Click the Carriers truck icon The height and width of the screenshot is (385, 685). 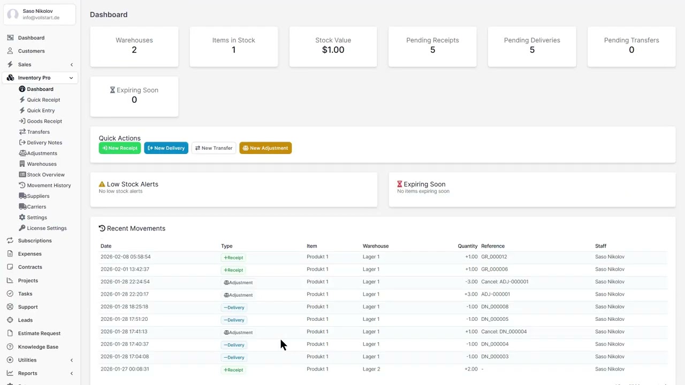22,207
